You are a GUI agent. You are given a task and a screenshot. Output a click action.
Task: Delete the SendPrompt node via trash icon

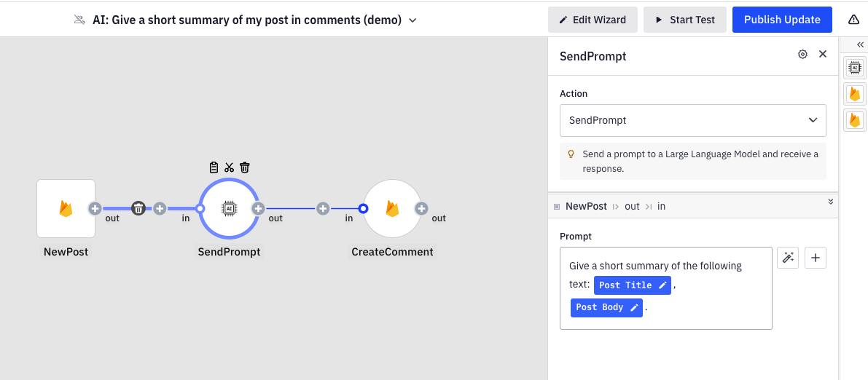[245, 167]
